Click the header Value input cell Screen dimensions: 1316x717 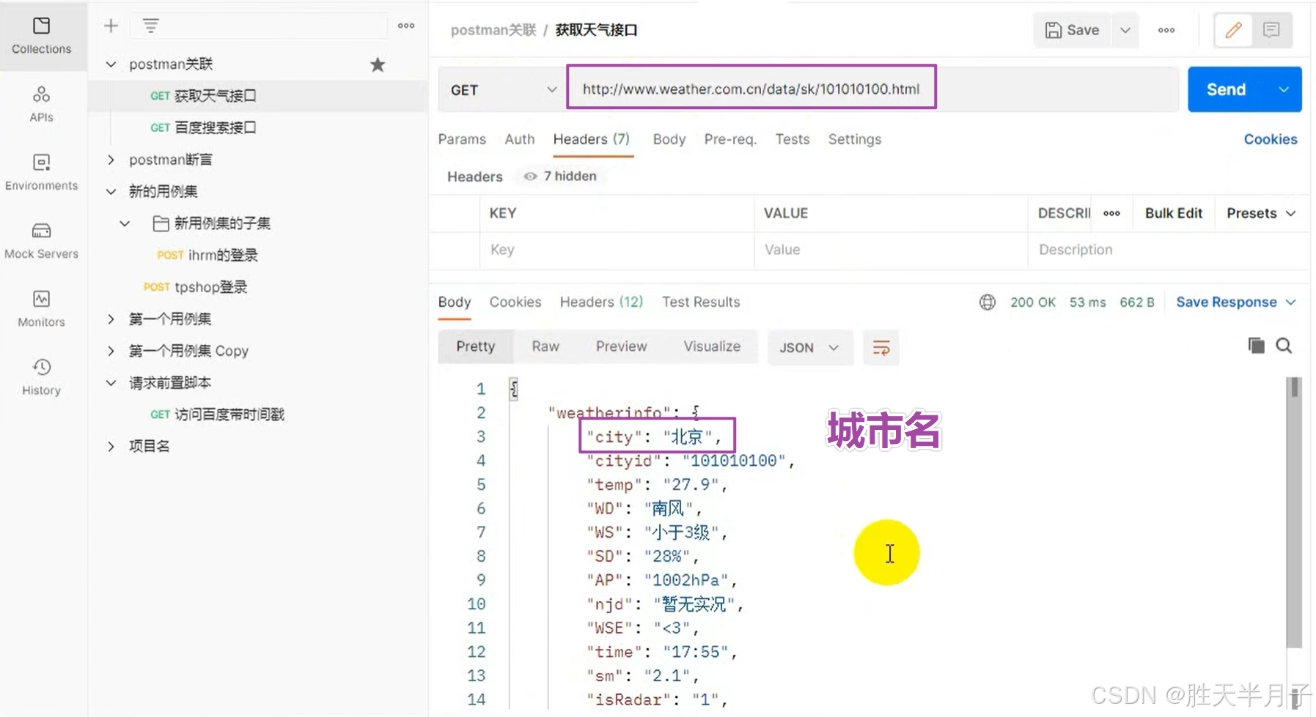891,250
